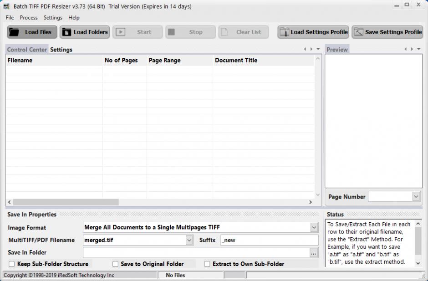Click Status text scroll down arrow
The image size is (428, 281).
418,263
